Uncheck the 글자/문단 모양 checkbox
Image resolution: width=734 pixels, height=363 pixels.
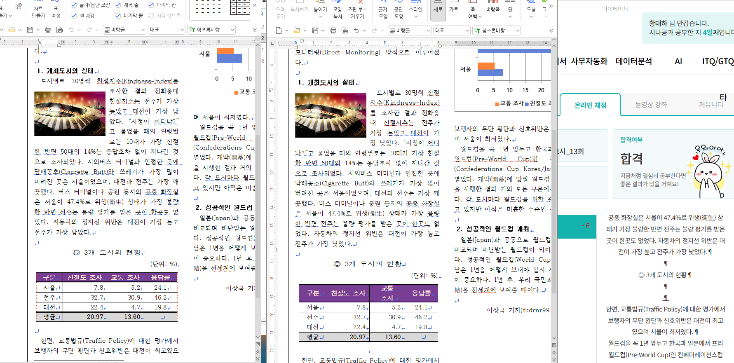pyautogui.click(x=74, y=5)
